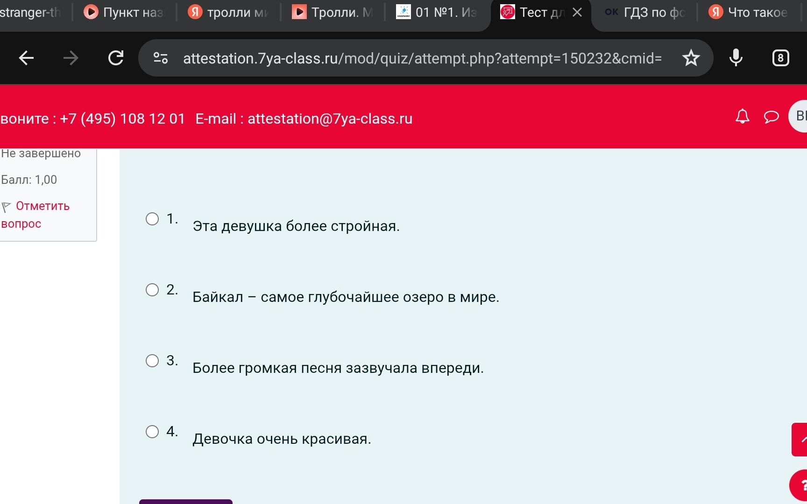Click the text Девочка очень красивая
Screen dimensions: 807x504
coord(282,439)
